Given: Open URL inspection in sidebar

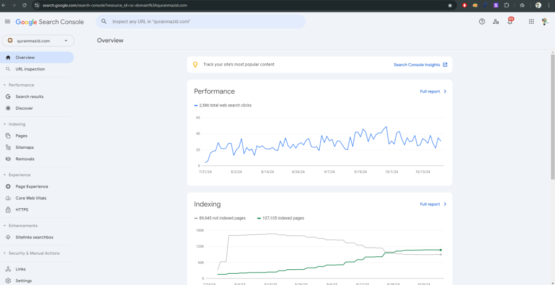Looking at the screenshot, I should (30, 69).
